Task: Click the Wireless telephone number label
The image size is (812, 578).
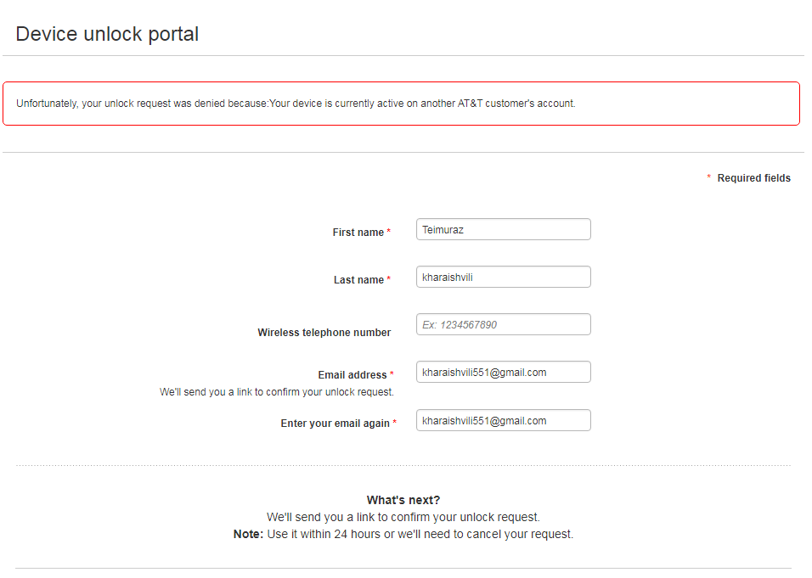Action: click(x=324, y=333)
